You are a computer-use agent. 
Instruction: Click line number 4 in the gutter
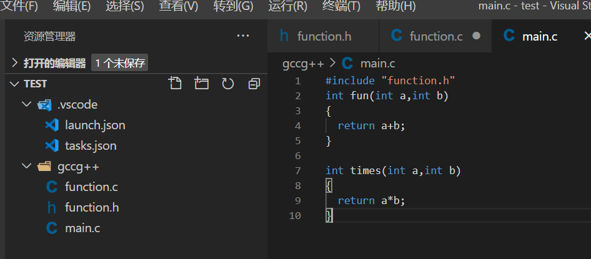click(298, 125)
